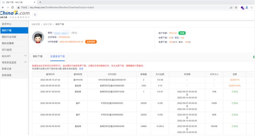The width and height of the screenshot is (255, 136).
Task: Click 已完成 status for 2209064599 row
Action: point(235,126)
